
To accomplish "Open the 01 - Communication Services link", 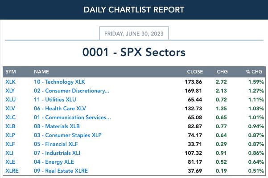I will pos(72,117).
